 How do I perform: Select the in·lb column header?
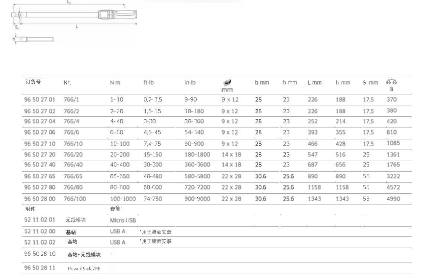[190, 83]
